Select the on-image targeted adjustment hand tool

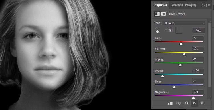tap(157, 31)
